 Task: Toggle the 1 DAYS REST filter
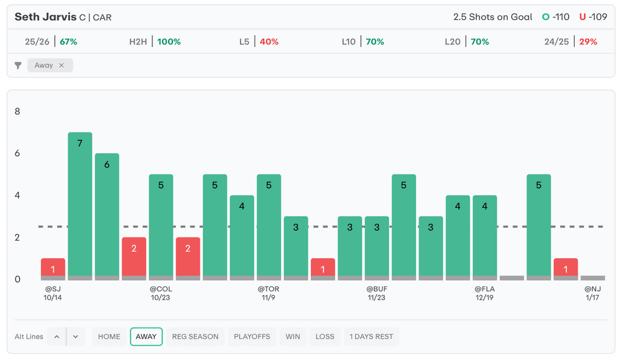(371, 337)
